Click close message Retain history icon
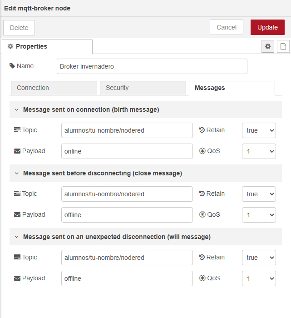The height and width of the screenshot is (318, 291). tap(202, 194)
